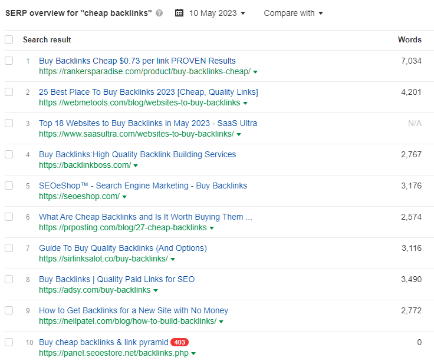The height and width of the screenshot is (361, 434).
Task: Click the N/A words value
Action: tap(415, 123)
